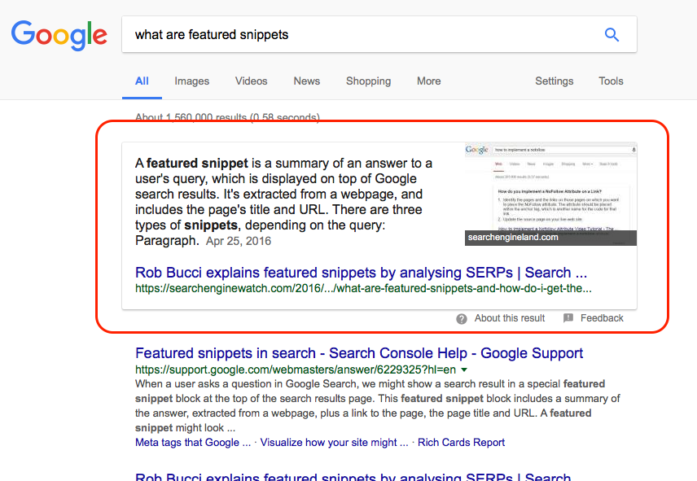The image size is (697, 481).
Task: Switch to the Videos tab
Action: (x=251, y=81)
